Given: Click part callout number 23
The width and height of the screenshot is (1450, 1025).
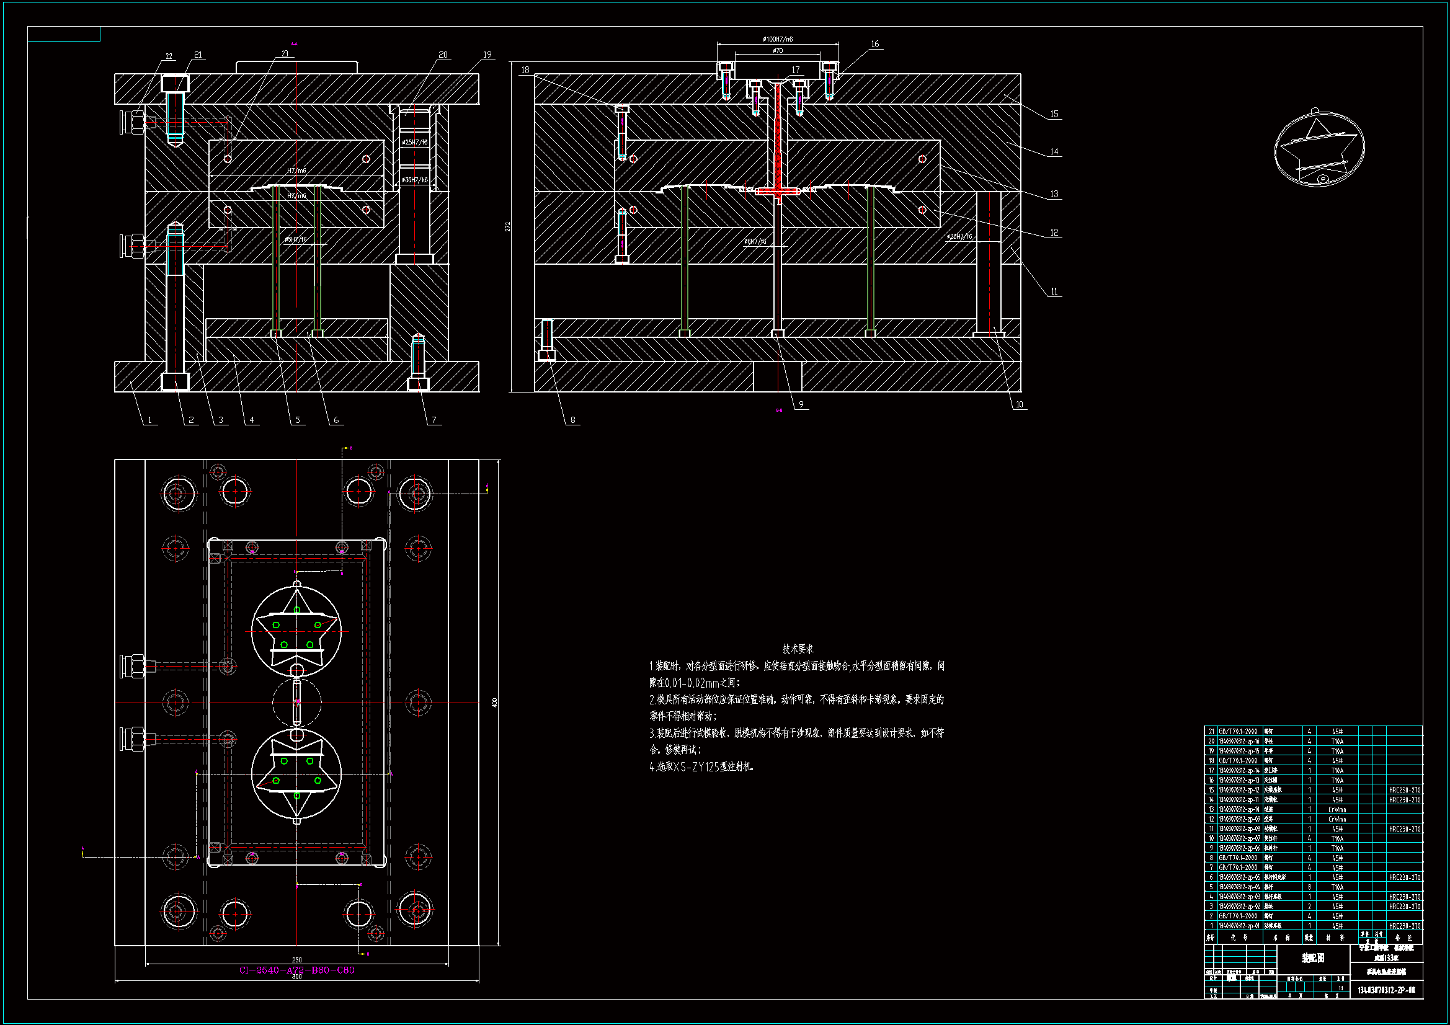Looking at the screenshot, I should pyautogui.click(x=285, y=54).
